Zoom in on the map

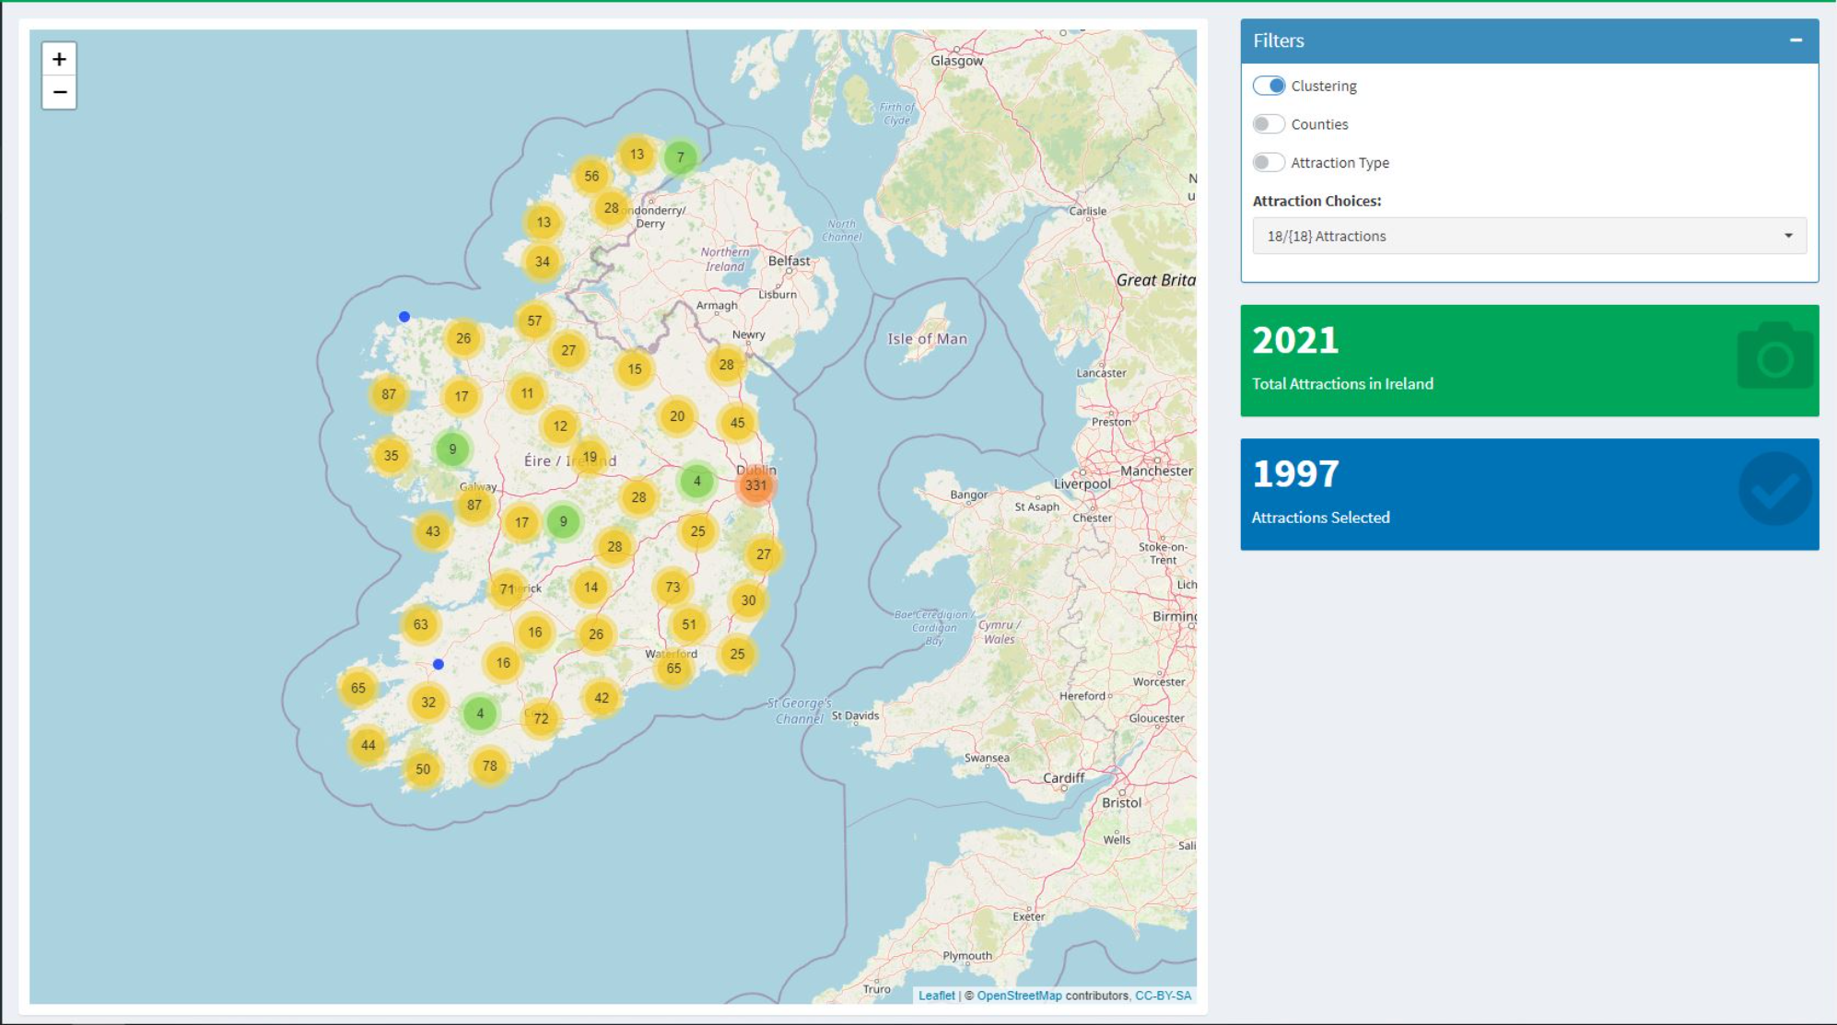coord(59,59)
